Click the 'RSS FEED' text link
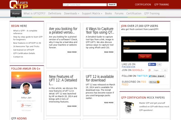The image size is (181, 120). (134, 83)
